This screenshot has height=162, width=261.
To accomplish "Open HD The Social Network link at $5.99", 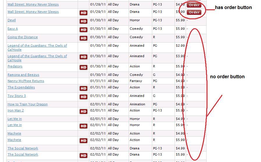I will 23,154.
